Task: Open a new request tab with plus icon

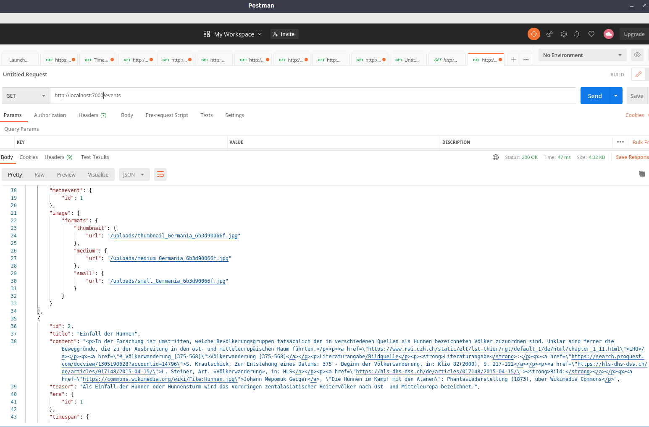Action: click(x=513, y=60)
